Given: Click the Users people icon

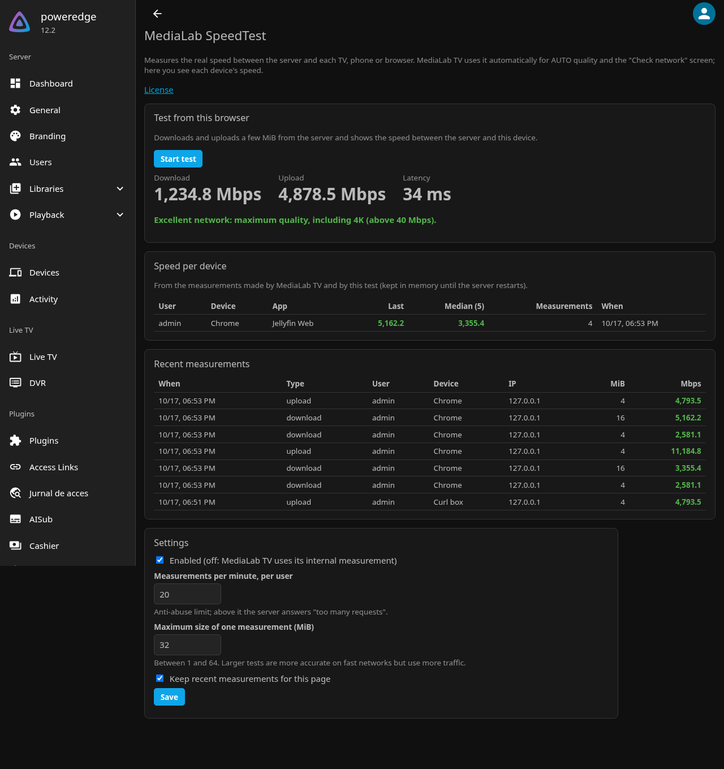Looking at the screenshot, I should coord(15,162).
